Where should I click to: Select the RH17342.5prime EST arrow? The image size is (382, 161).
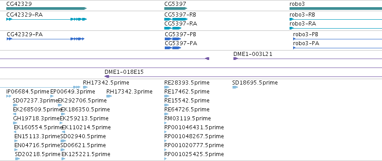pyautogui.click(x=85, y=87)
